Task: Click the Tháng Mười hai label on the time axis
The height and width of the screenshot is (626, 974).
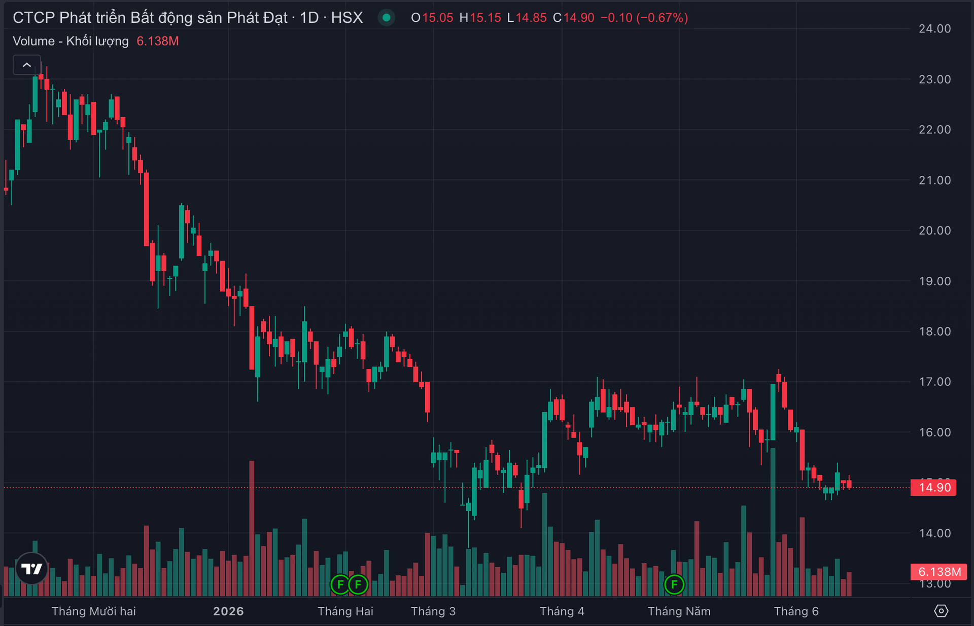Action: 94,611
